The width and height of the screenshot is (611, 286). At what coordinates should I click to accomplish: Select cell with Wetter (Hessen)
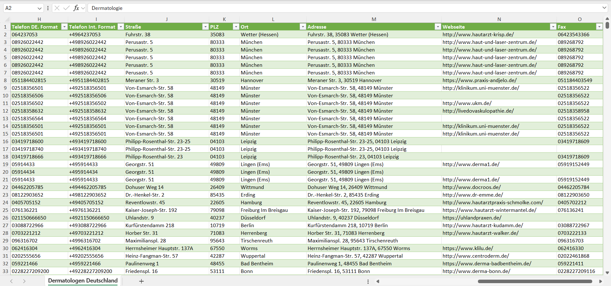273,34
